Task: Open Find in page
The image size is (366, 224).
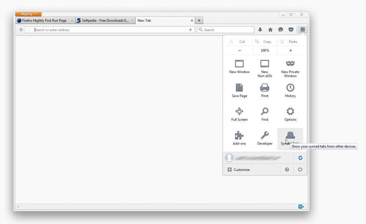Action: pyautogui.click(x=265, y=114)
